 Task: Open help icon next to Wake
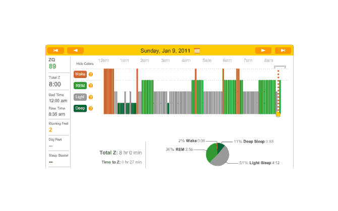[x=91, y=74]
